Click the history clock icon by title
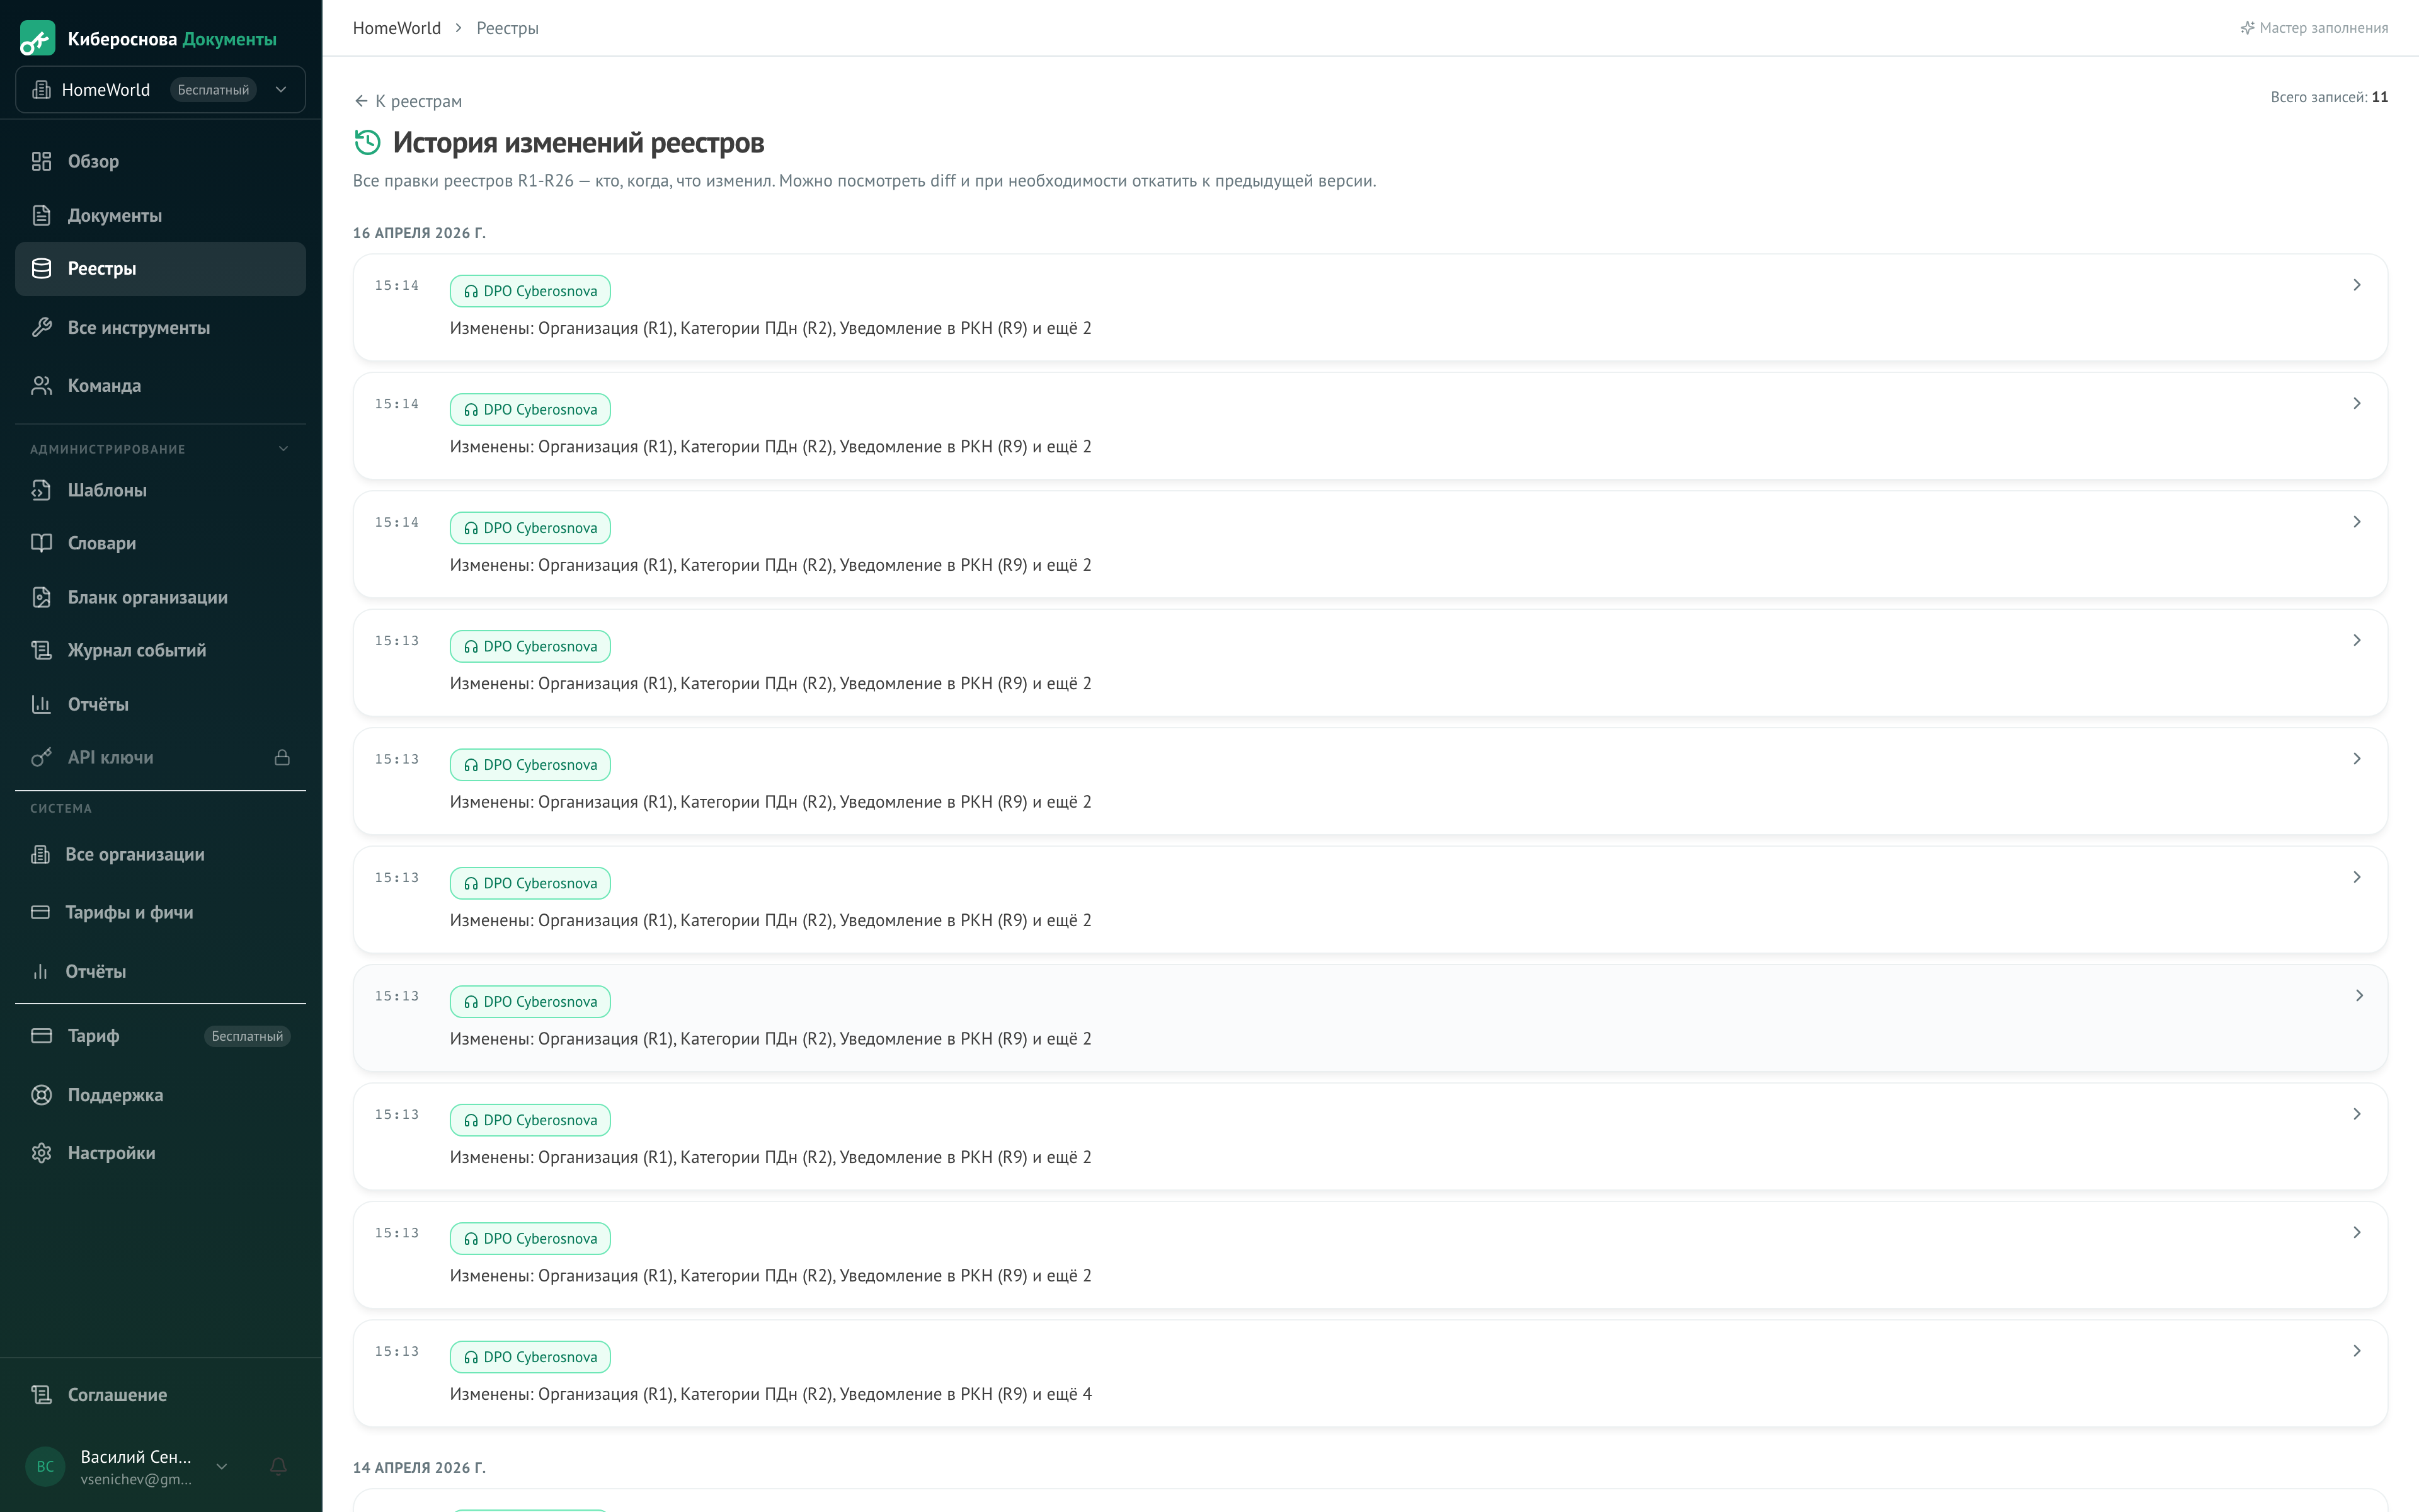 (368, 143)
